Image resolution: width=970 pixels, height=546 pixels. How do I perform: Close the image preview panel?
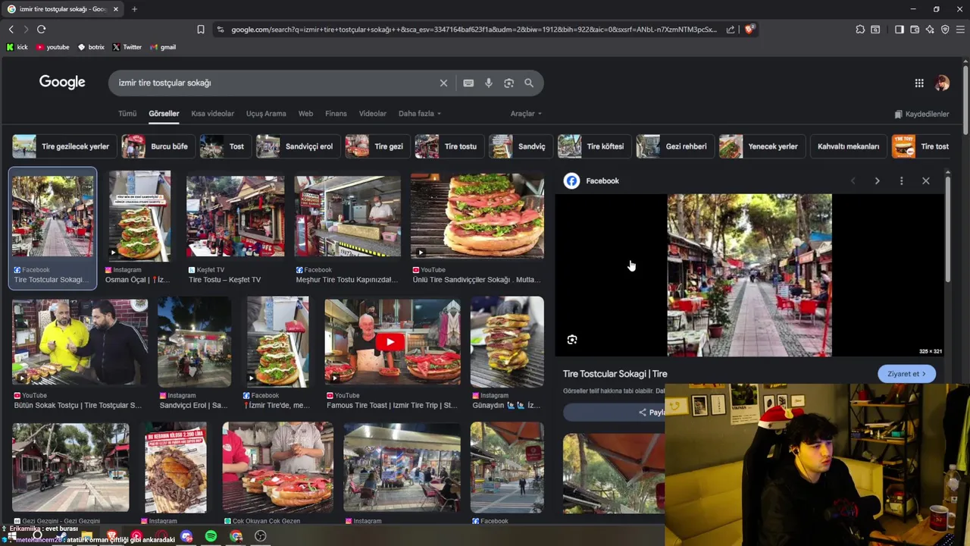point(925,180)
